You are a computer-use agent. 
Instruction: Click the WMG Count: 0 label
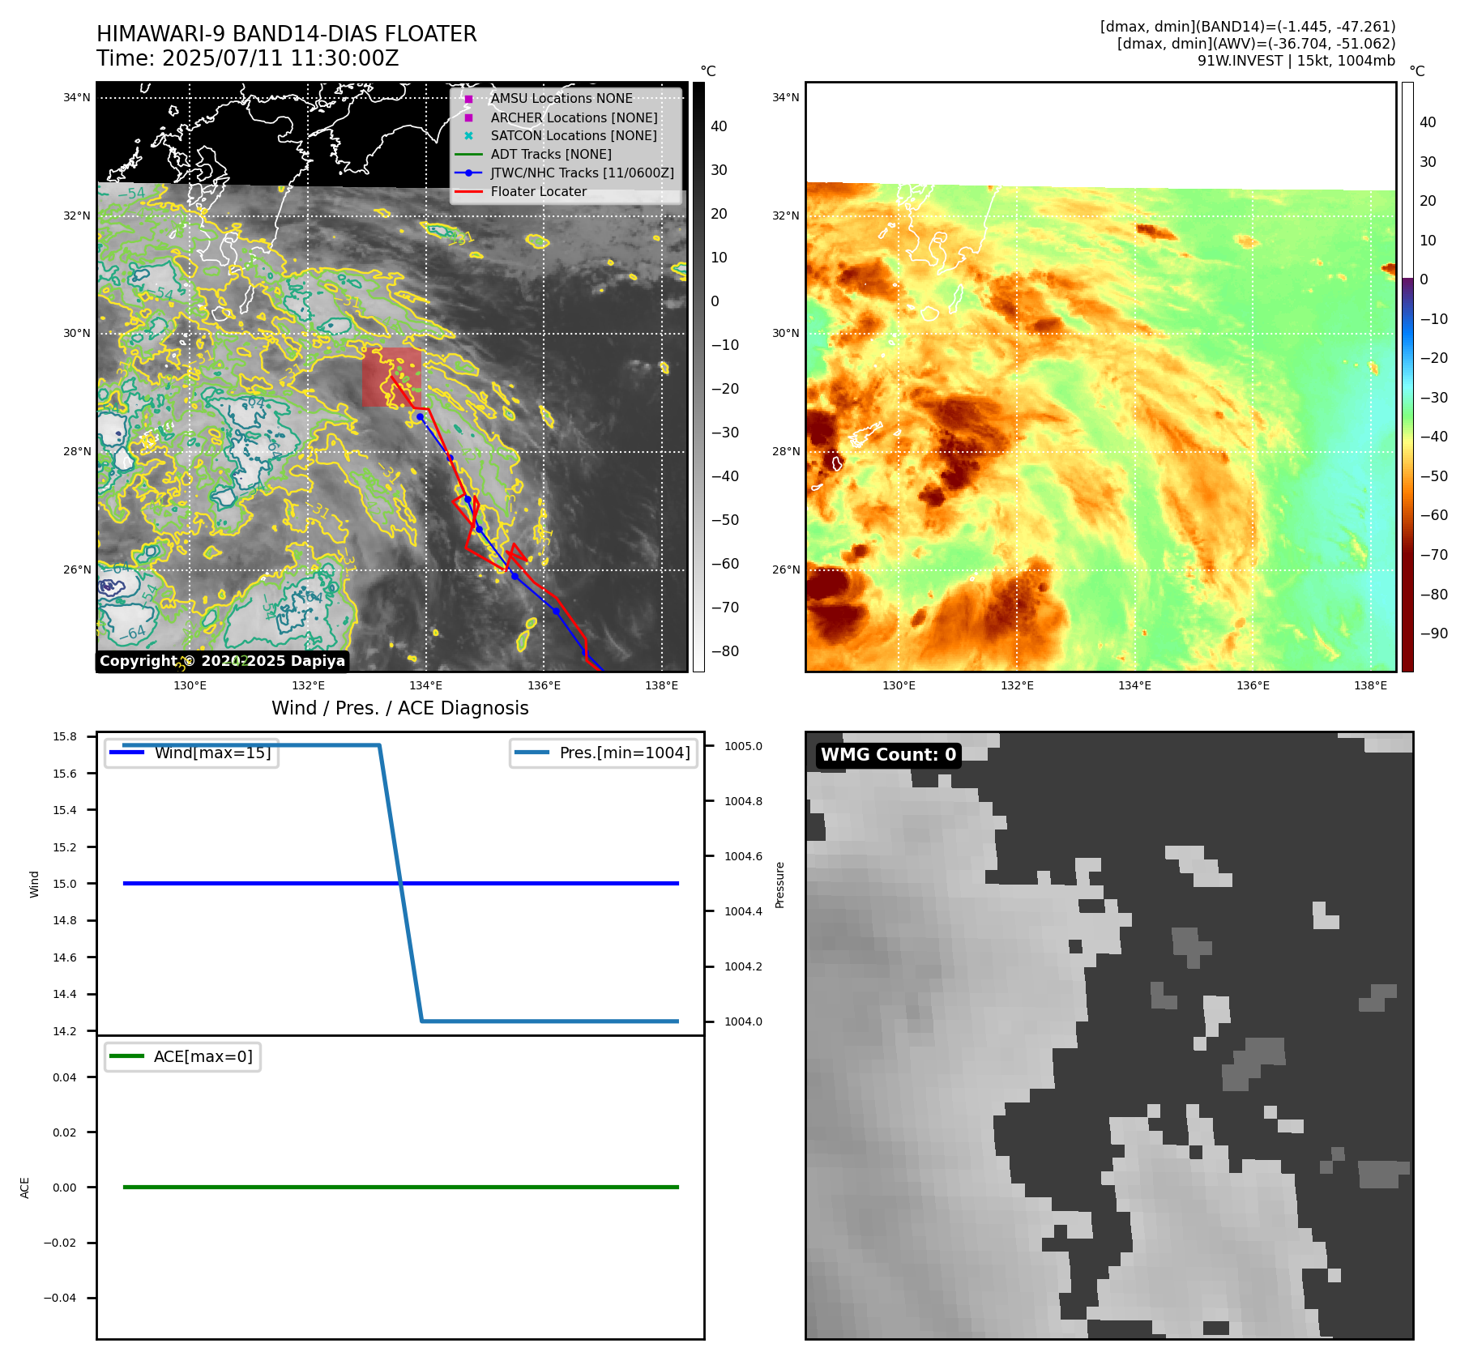point(889,755)
